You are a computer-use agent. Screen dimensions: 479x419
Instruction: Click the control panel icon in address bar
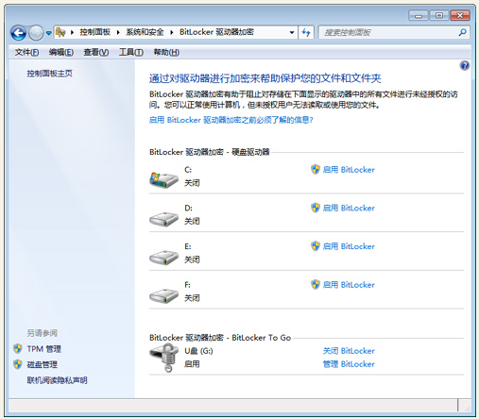coord(60,32)
